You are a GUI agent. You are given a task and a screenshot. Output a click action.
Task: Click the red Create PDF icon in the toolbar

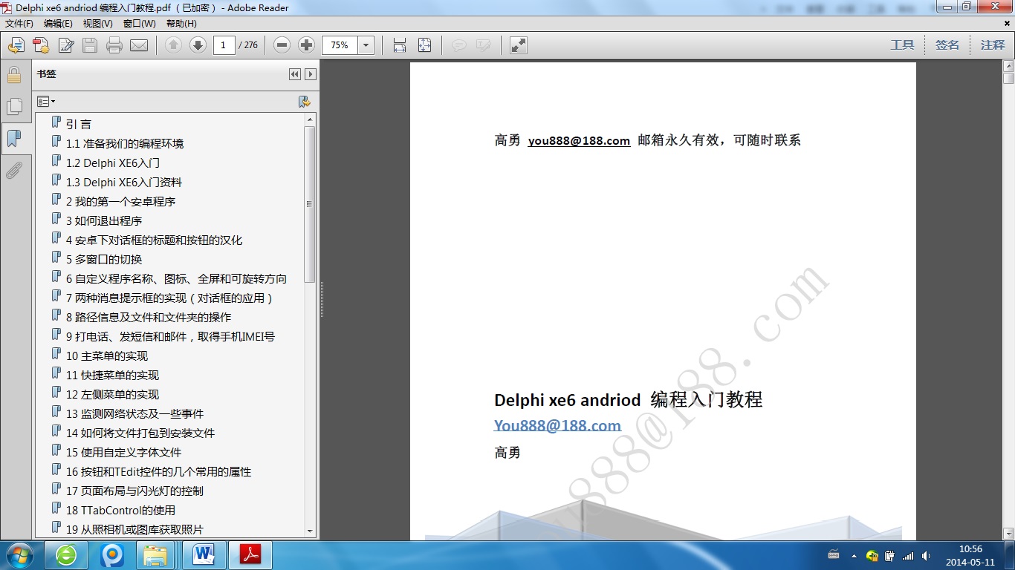[x=41, y=45]
